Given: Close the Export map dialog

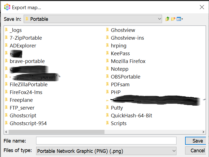Looking at the screenshot, I should point(202,7).
